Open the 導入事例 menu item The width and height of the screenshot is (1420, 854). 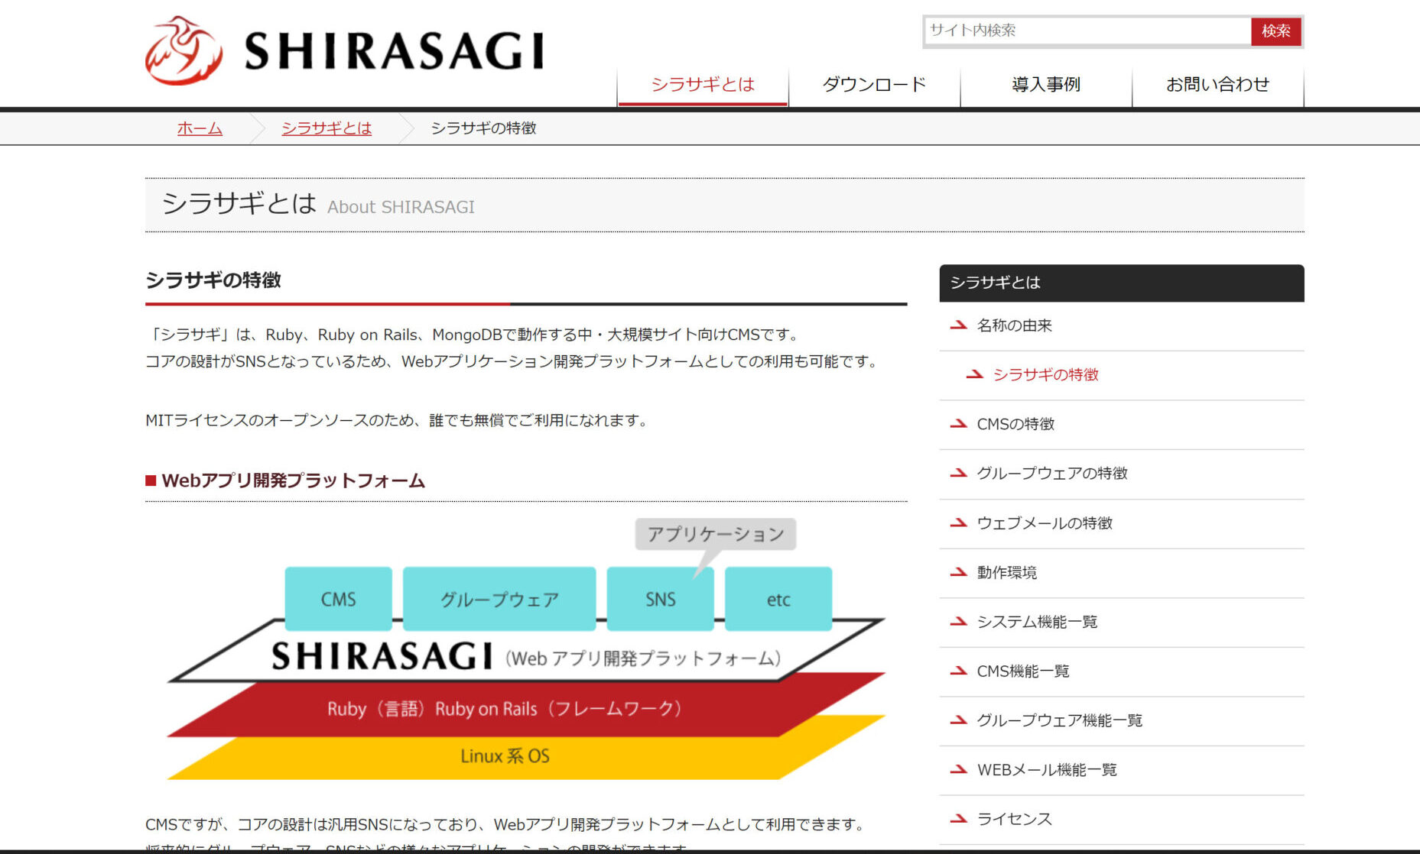click(x=1045, y=85)
